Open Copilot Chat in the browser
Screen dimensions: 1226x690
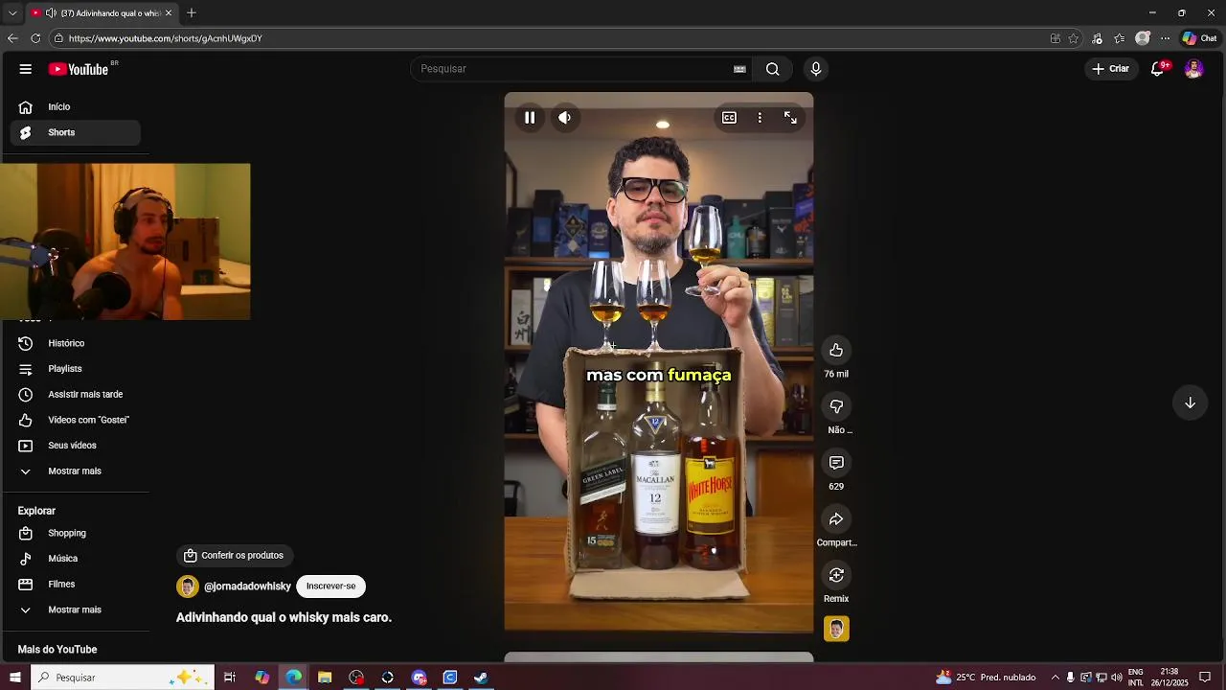pyautogui.click(x=1199, y=38)
